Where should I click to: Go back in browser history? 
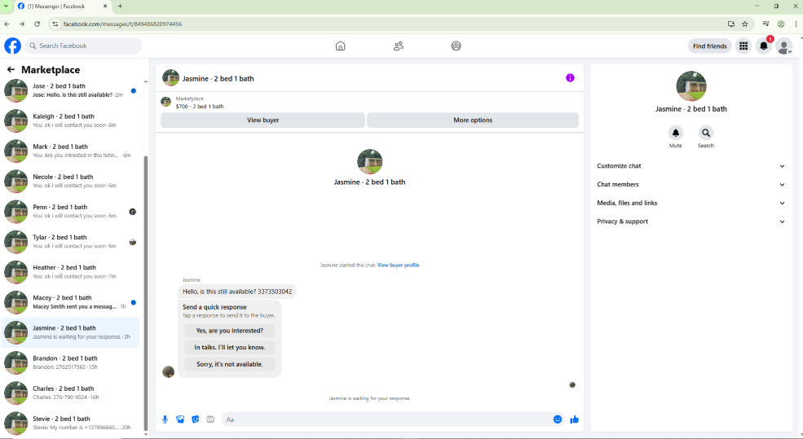7,24
